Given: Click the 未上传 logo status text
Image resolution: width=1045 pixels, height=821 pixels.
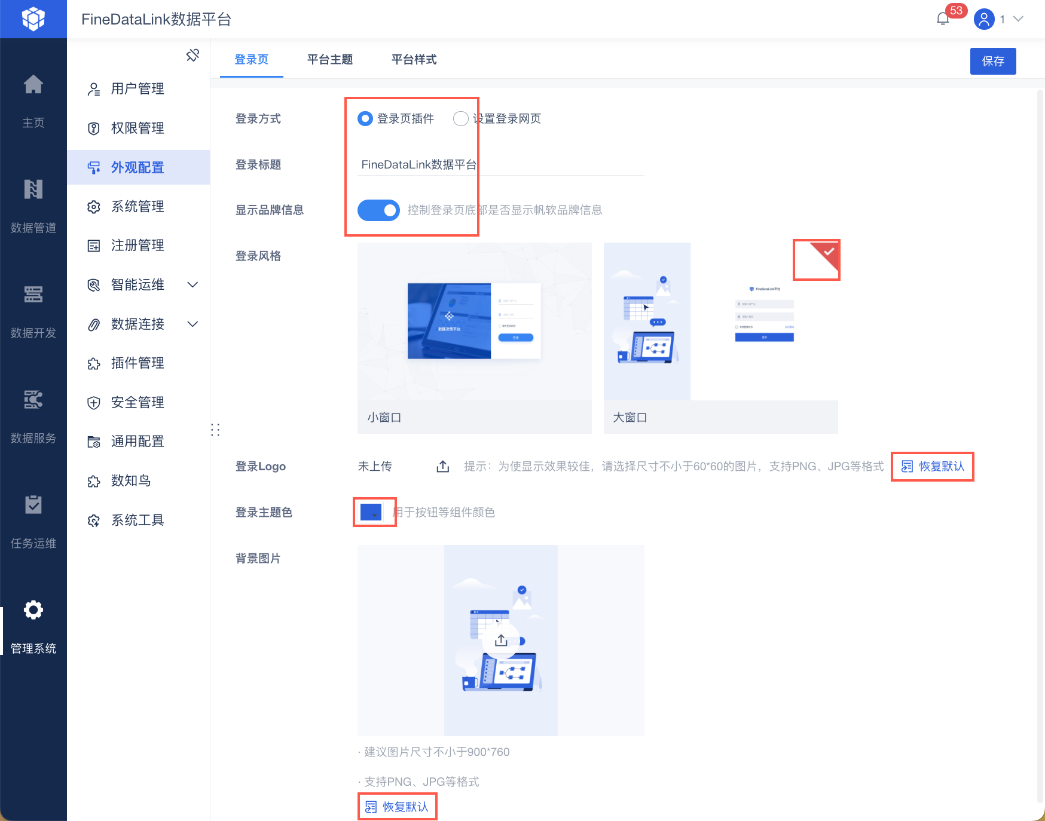Looking at the screenshot, I should point(375,467).
